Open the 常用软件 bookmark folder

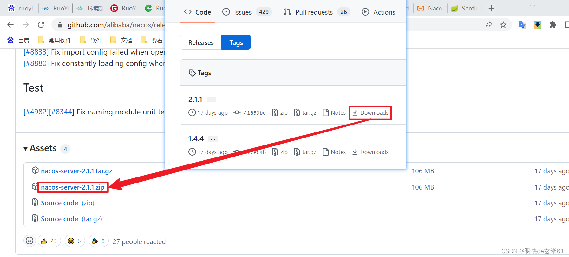pyautogui.click(x=55, y=40)
